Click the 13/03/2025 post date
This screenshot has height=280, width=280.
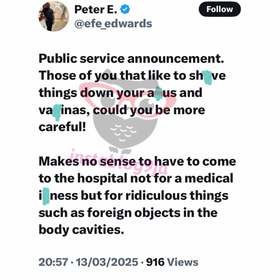107,262
